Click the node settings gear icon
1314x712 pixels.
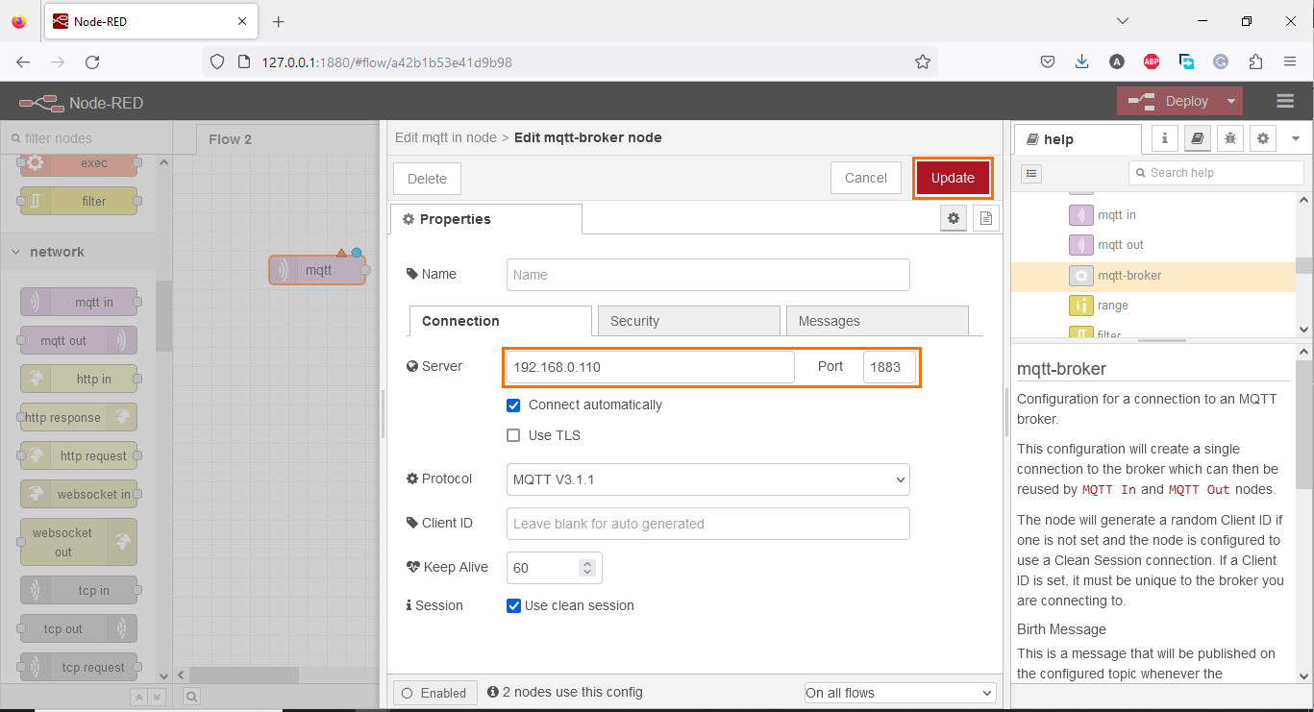click(x=954, y=218)
